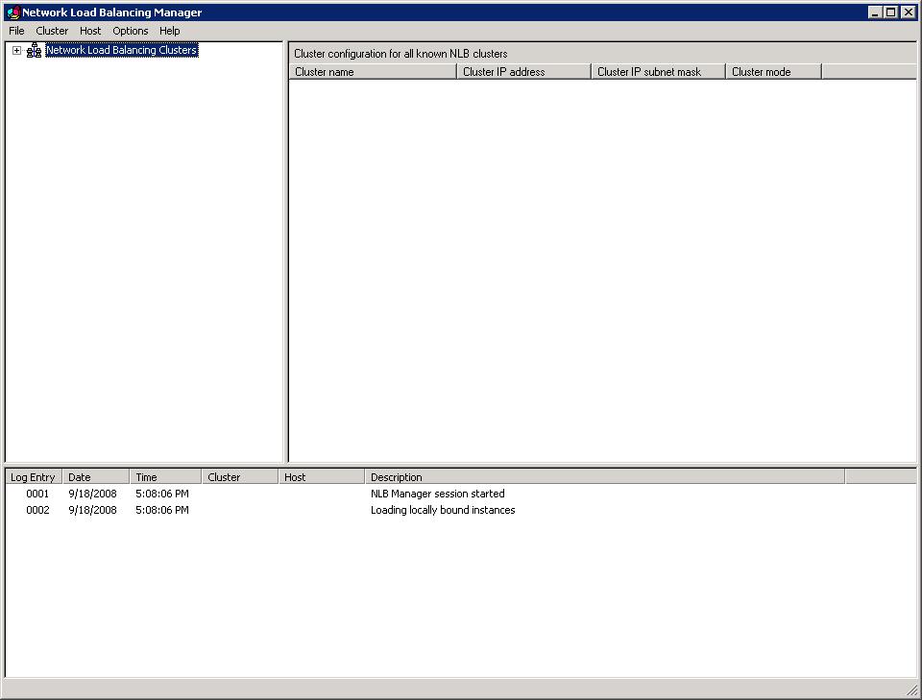Open the Options menu

coord(130,31)
